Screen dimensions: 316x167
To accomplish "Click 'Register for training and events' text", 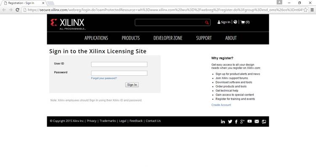I will (235, 99).
